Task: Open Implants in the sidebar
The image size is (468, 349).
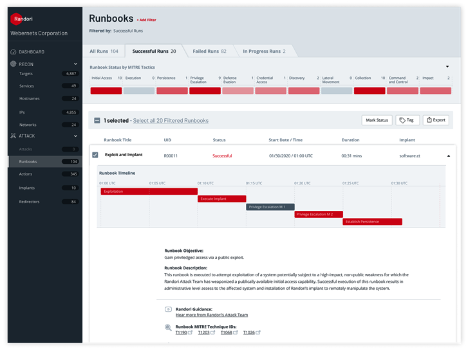Action: pyautogui.click(x=45, y=188)
